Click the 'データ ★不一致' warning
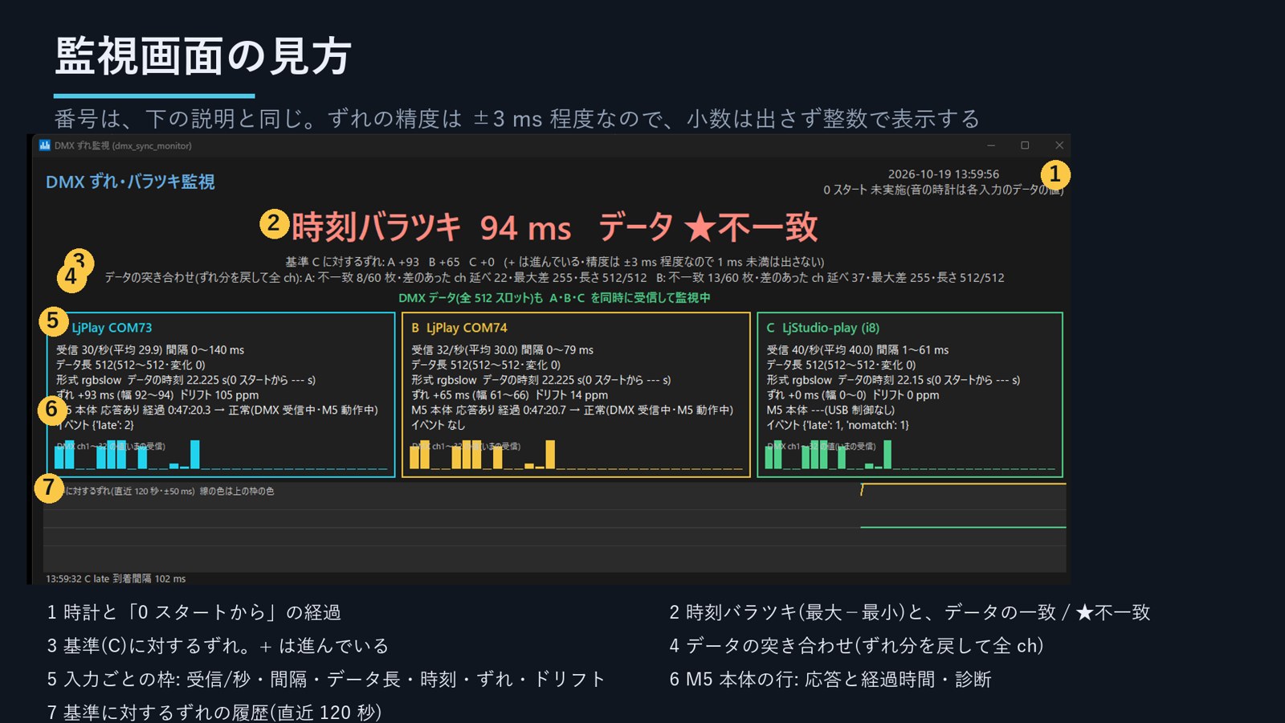This screenshot has height=723, width=1285. coord(708,227)
